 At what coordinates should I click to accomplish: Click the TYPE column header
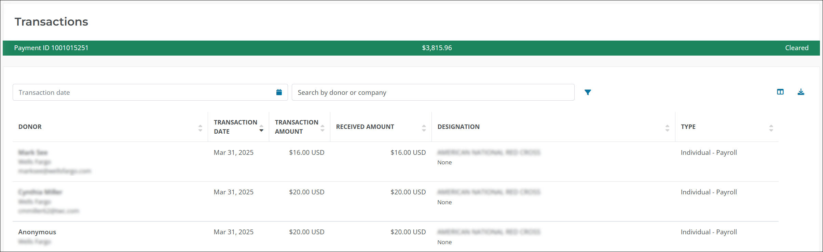pos(688,127)
